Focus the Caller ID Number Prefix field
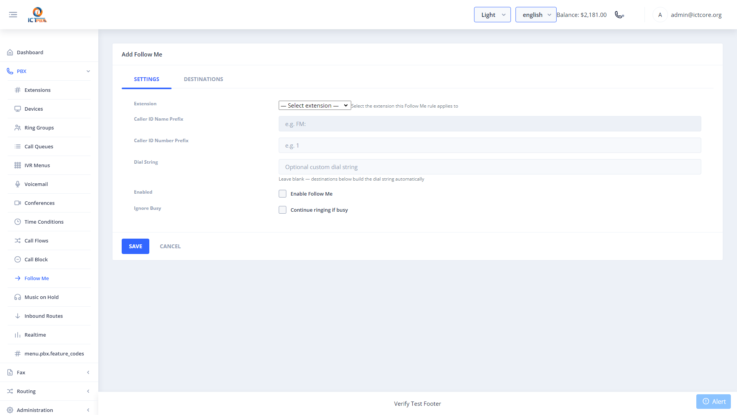Screen dimensions: 737x415 (490, 145)
